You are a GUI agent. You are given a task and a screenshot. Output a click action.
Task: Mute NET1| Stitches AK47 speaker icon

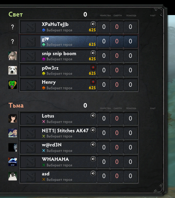click(93, 130)
